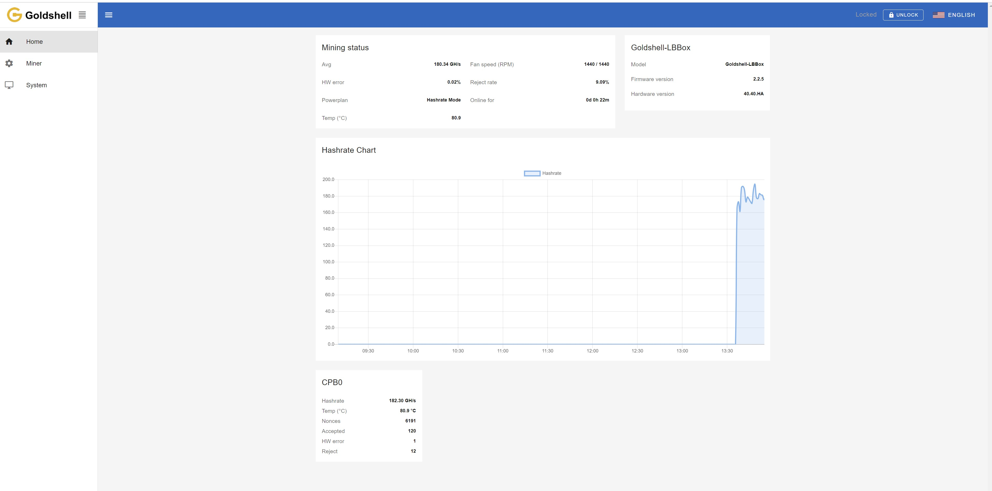Select the Nonces value 6191

(410, 421)
